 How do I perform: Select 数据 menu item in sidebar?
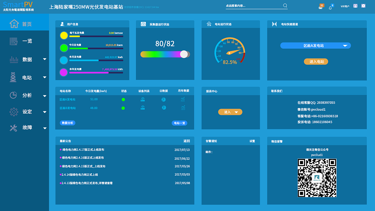27,59
